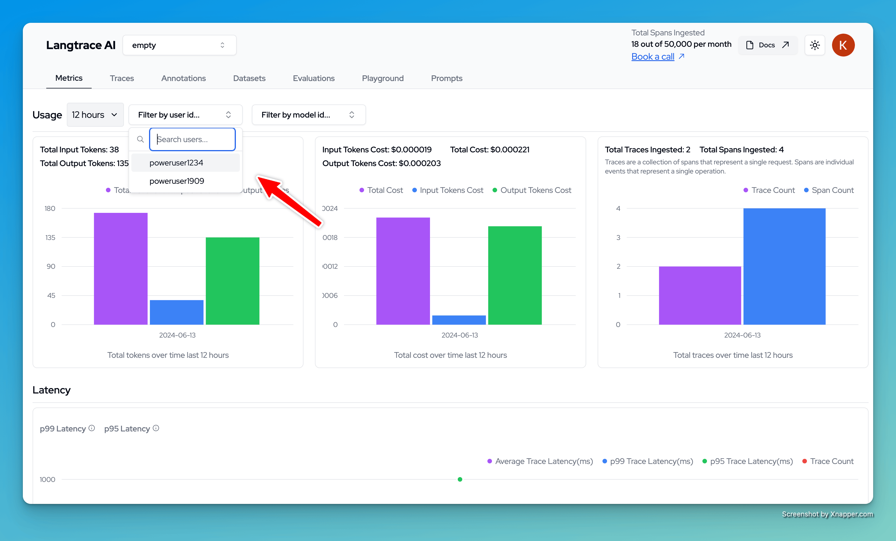Click the 'Total traces over time last 12 hours' caption
896x541 pixels.
coord(733,355)
